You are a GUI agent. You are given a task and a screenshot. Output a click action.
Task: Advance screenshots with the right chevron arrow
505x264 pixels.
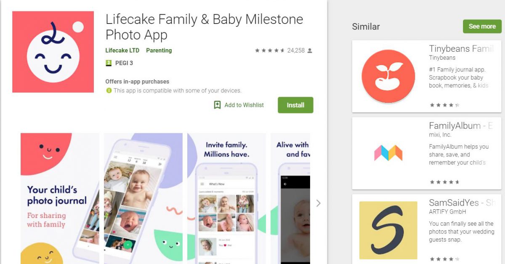[x=318, y=203]
